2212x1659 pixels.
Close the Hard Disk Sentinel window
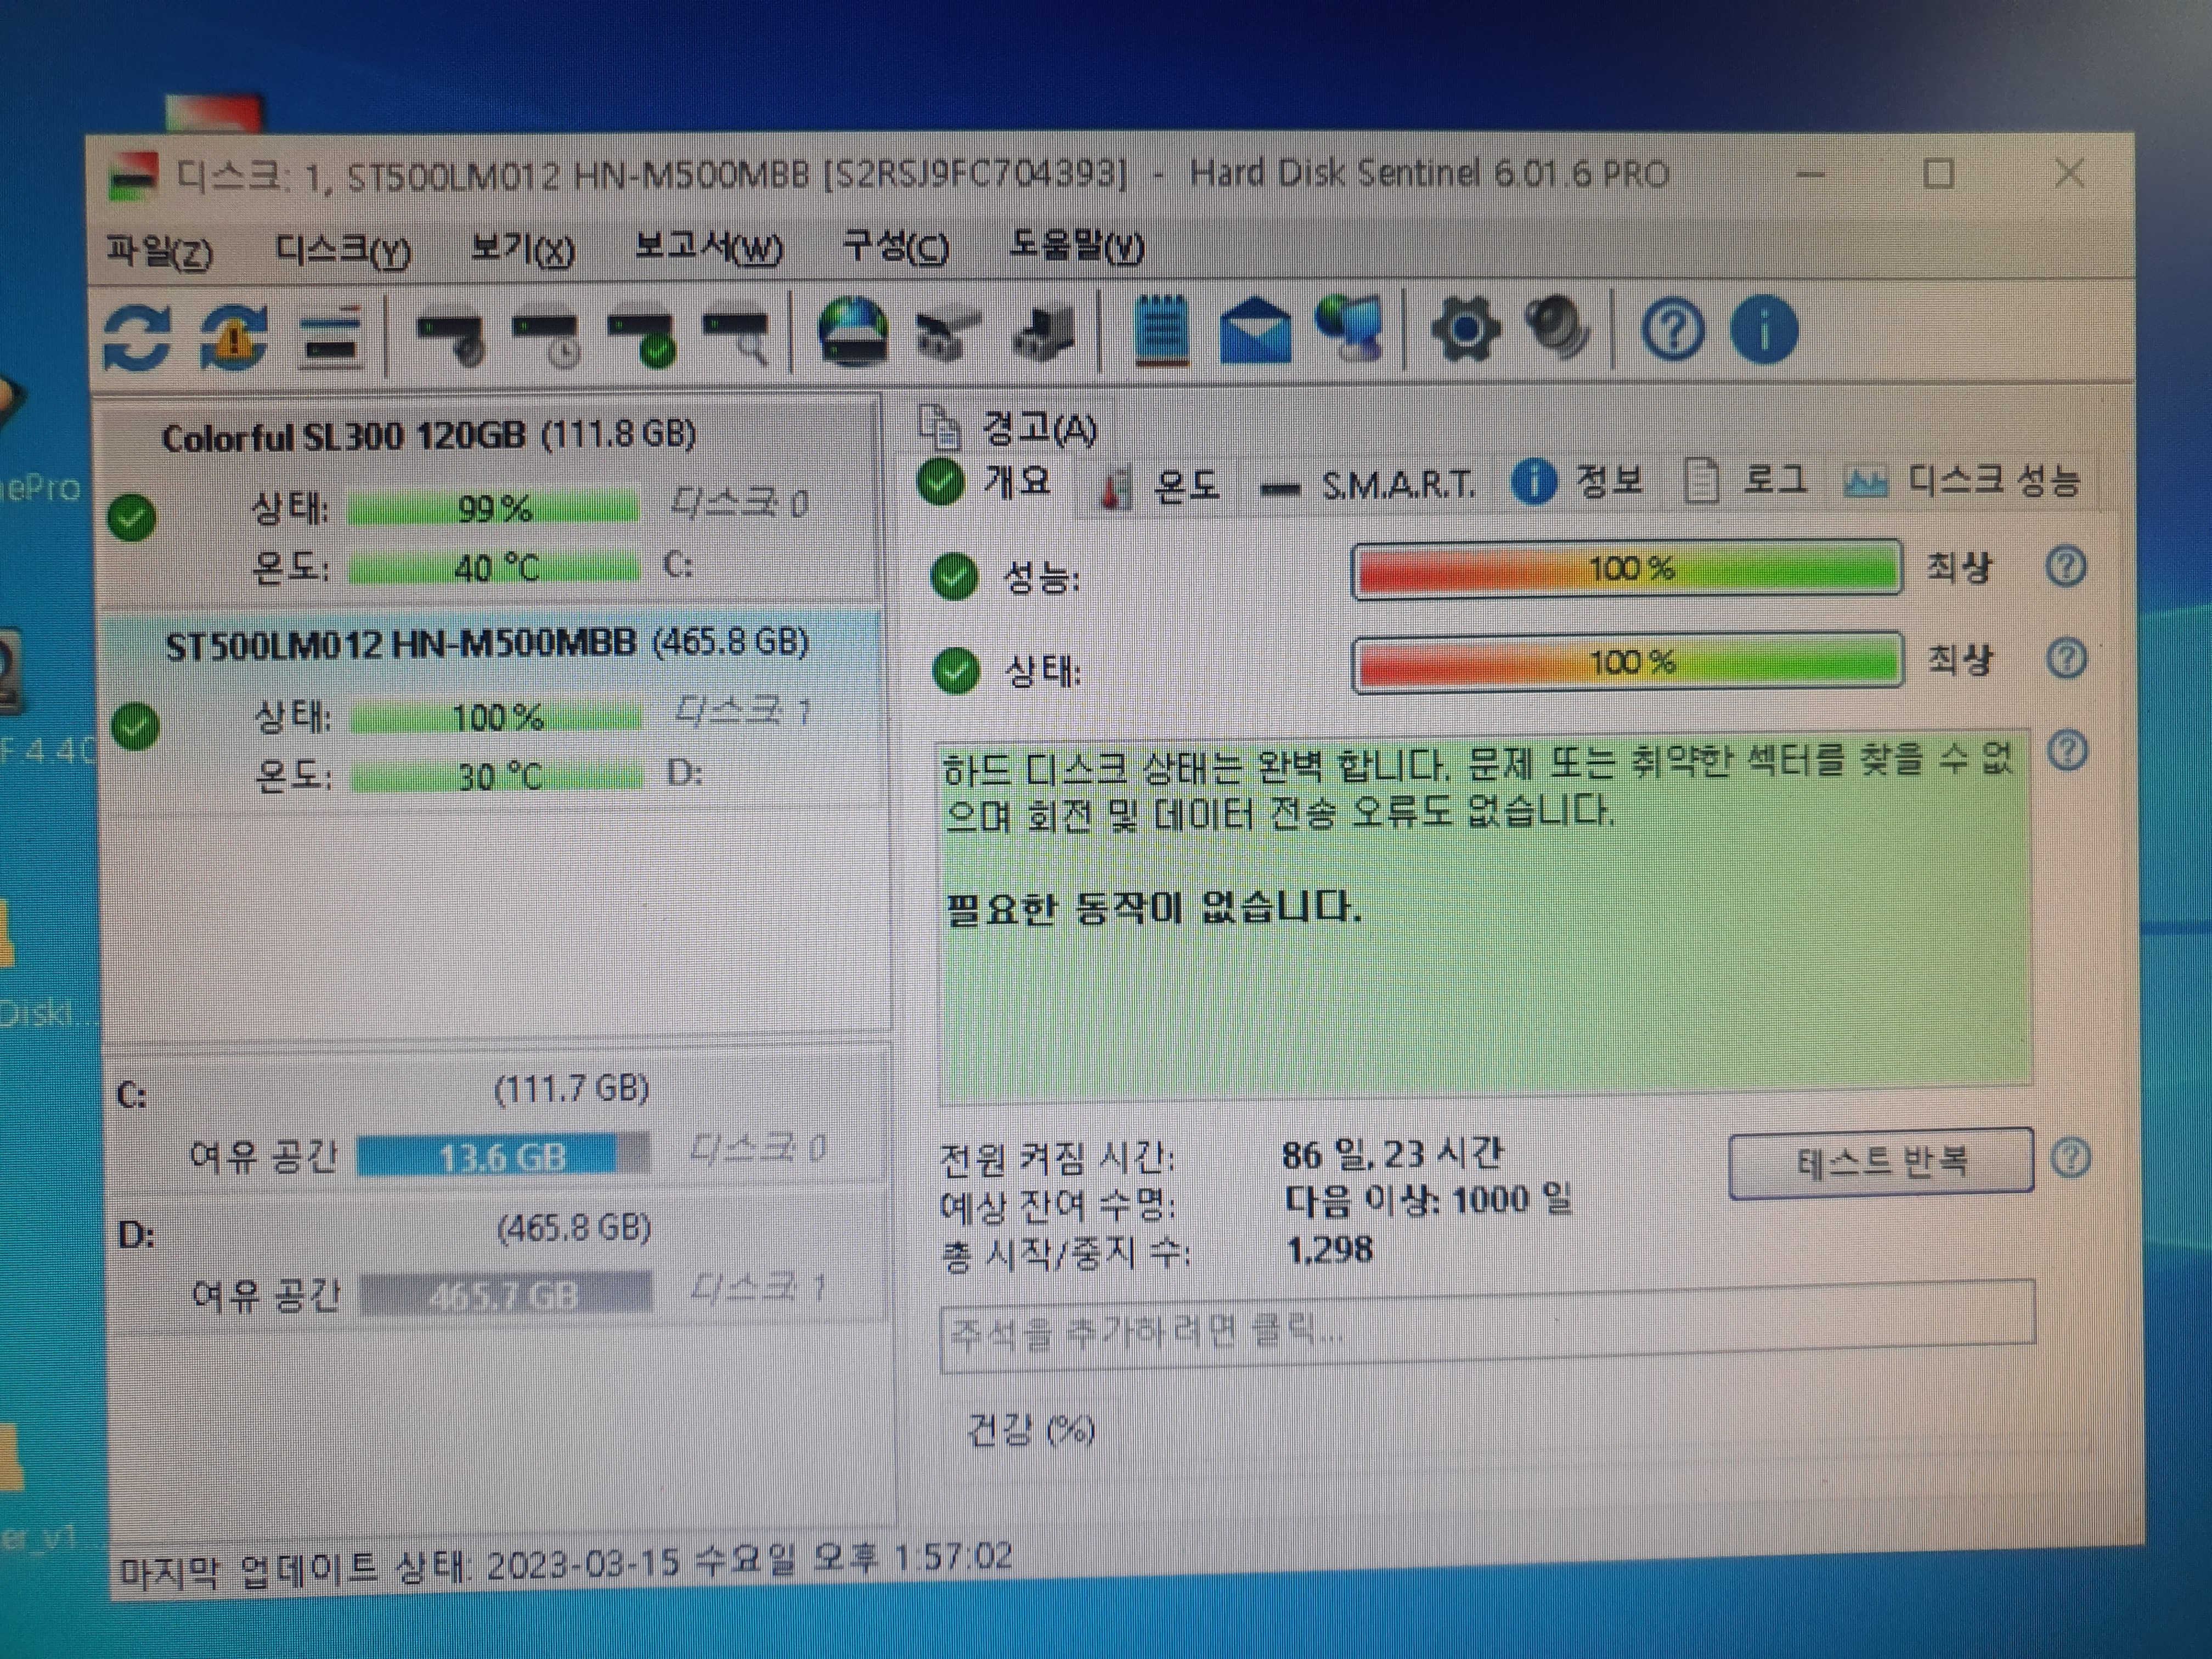coord(2069,174)
